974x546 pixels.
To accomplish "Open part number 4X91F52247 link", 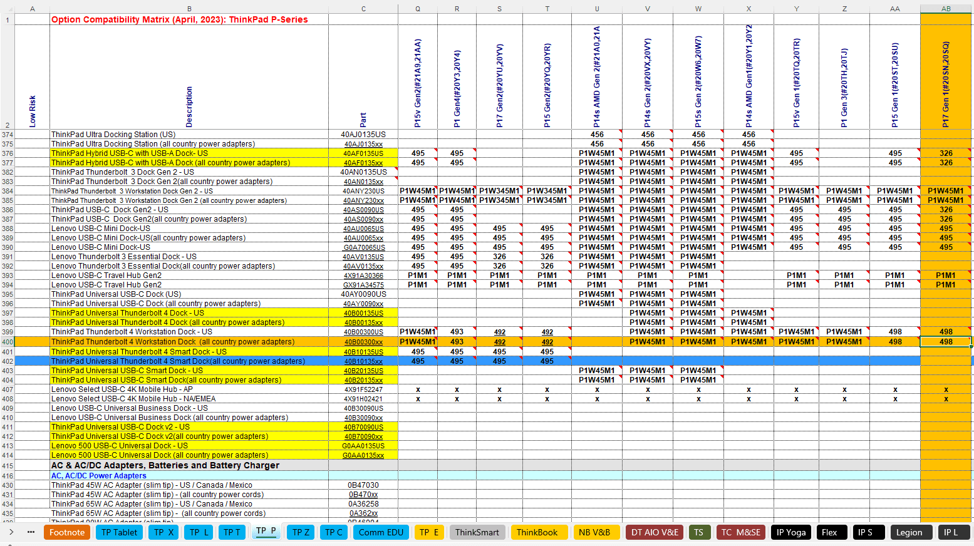I will [363, 389].
